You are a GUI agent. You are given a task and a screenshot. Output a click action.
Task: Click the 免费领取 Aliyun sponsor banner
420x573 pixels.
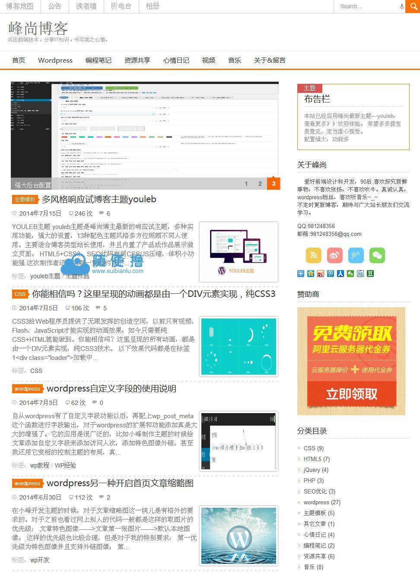(351, 361)
